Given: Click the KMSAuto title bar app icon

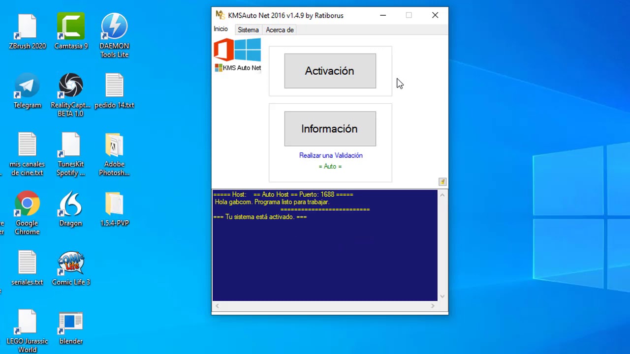Looking at the screenshot, I should coord(220,15).
